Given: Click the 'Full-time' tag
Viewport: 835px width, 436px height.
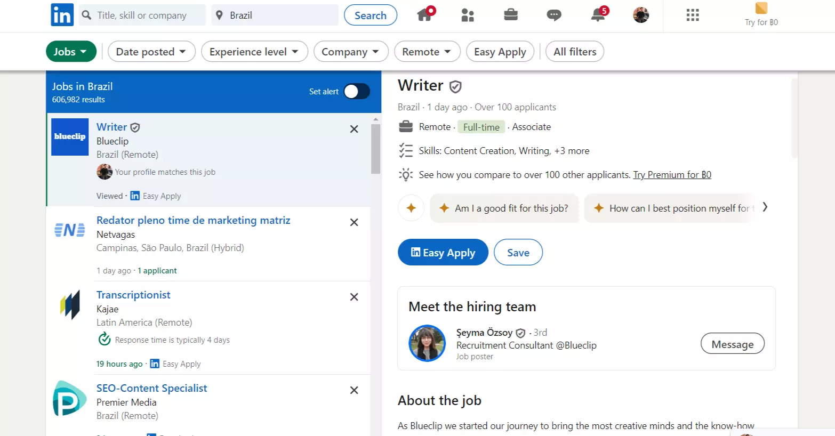Looking at the screenshot, I should [x=481, y=127].
